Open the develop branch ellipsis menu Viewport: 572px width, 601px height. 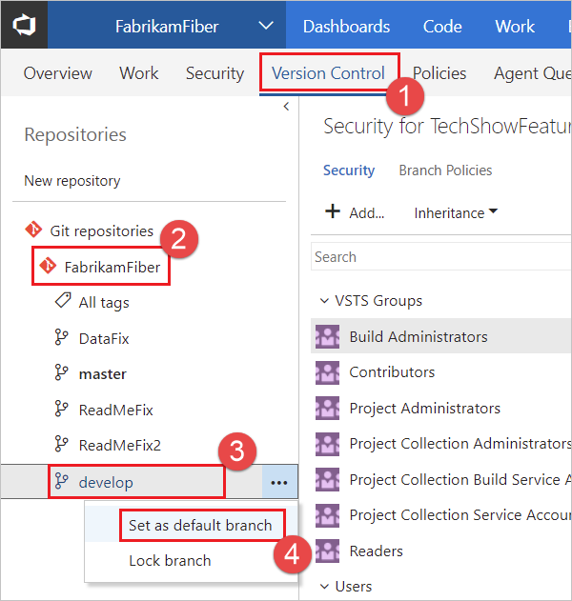pos(278,482)
